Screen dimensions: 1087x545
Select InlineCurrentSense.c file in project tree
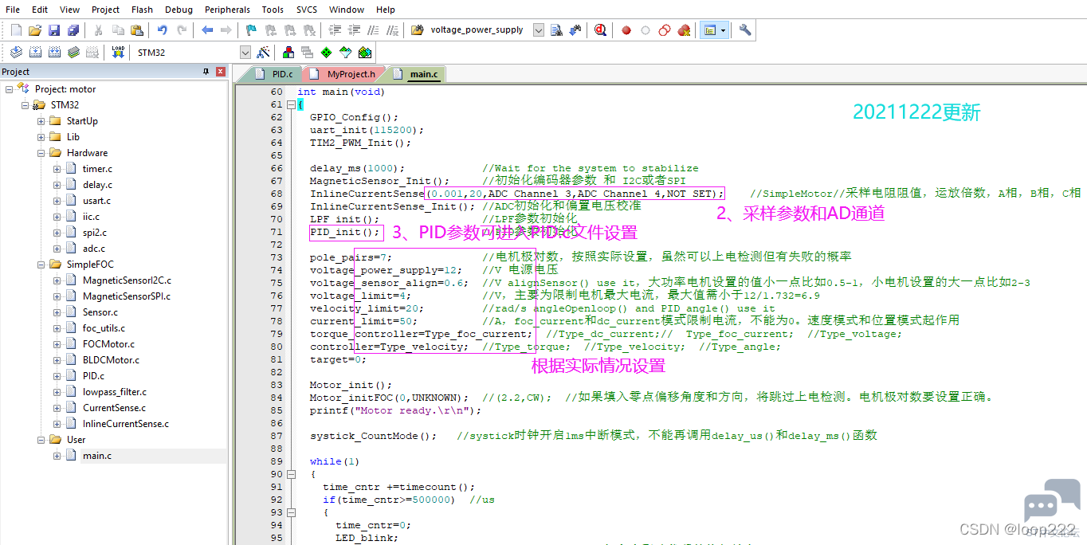pos(125,424)
